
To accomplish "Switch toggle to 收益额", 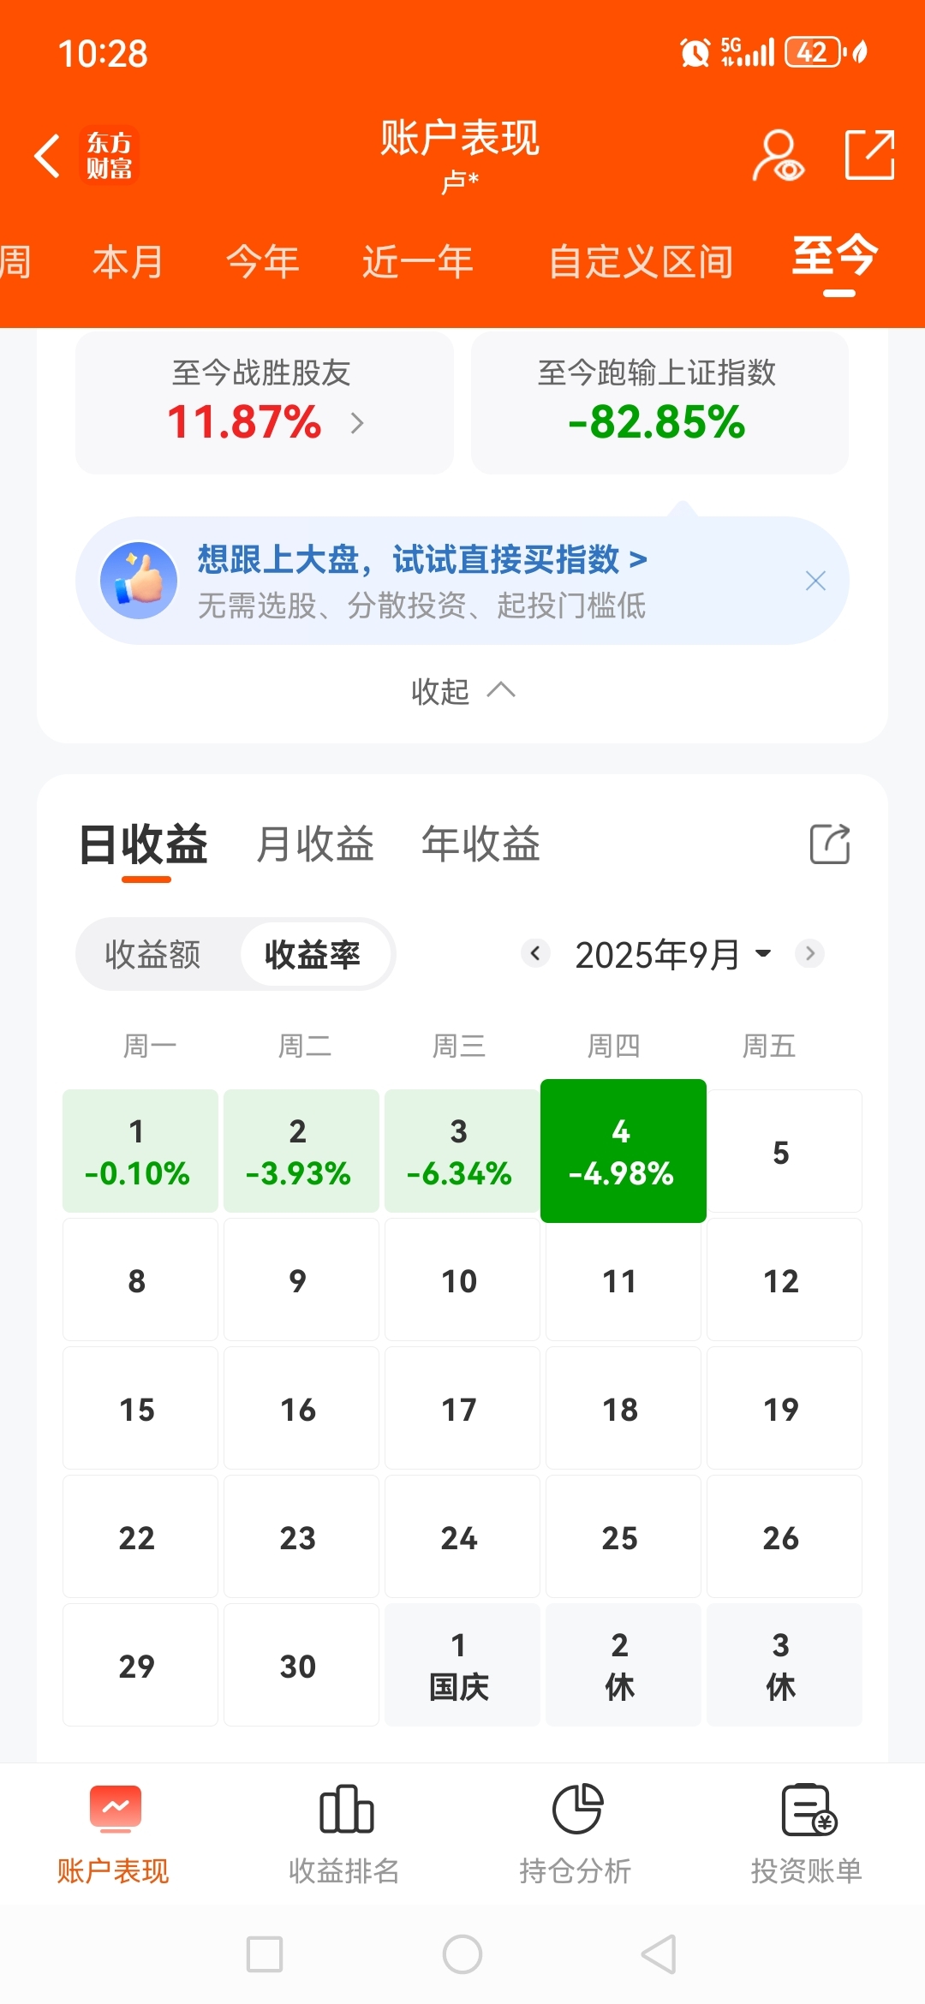I will [152, 954].
